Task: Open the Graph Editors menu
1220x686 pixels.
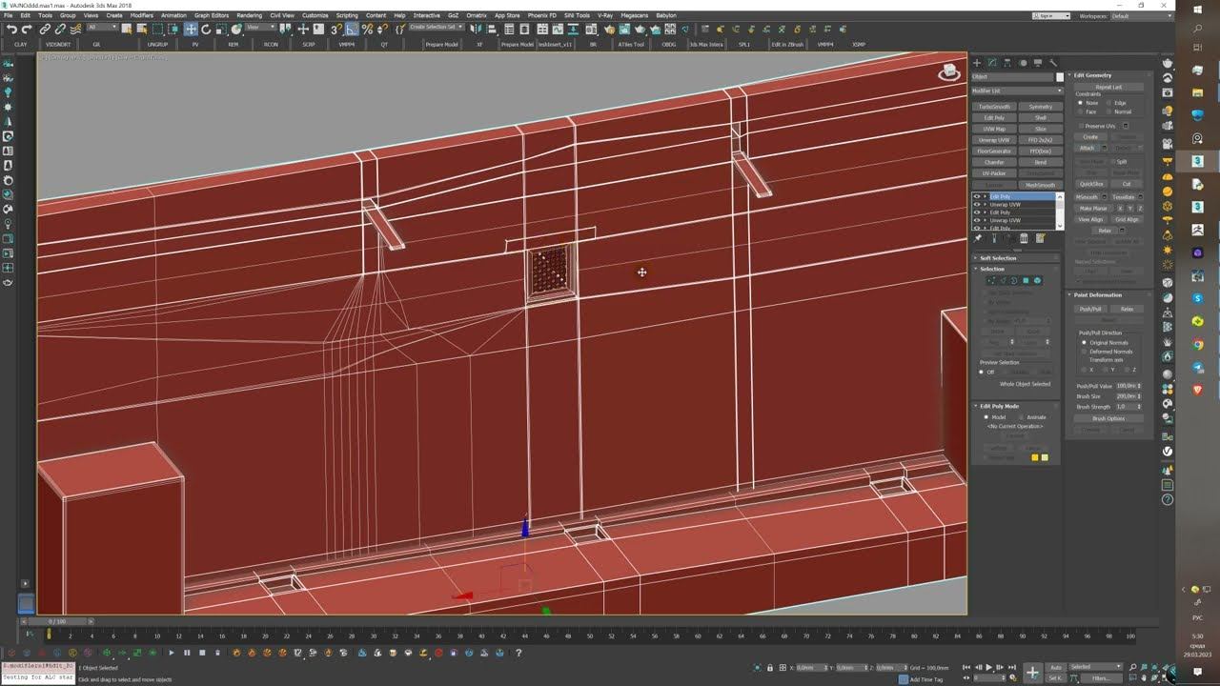Action: 212,15
